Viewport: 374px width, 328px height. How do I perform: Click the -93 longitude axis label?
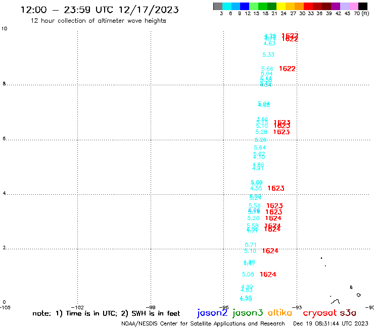tap(297, 307)
